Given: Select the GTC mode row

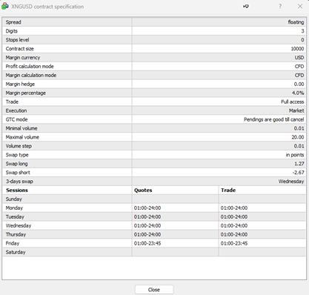Looking at the screenshot, I should pos(154,119).
